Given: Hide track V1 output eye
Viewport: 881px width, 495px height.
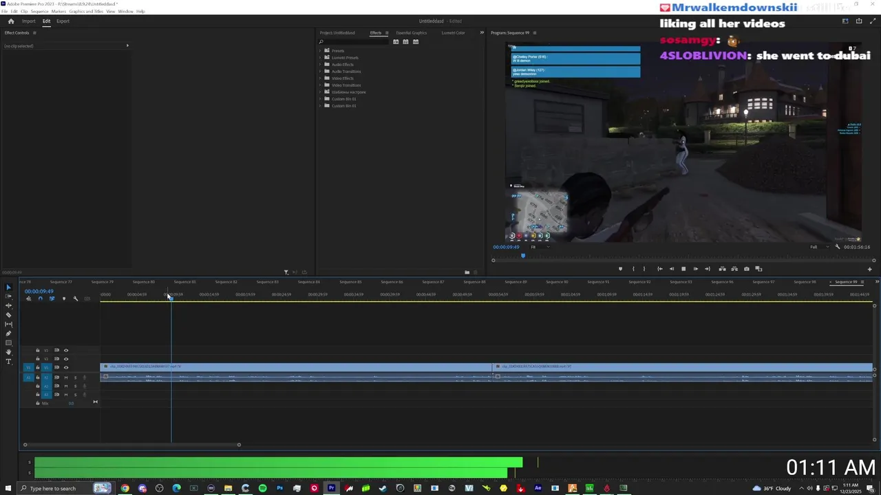Looking at the screenshot, I should click(x=66, y=367).
